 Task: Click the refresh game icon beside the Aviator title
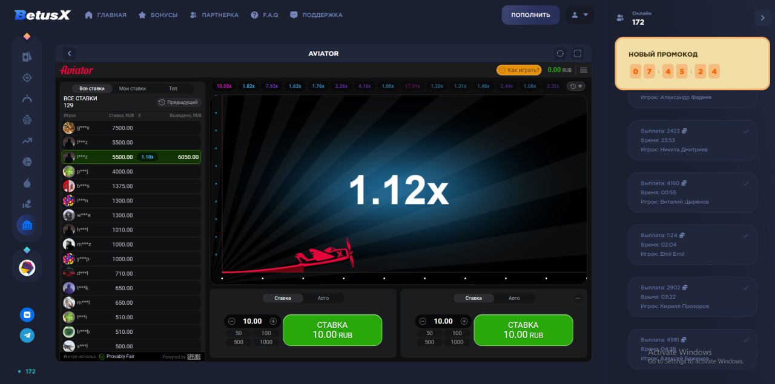point(560,54)
